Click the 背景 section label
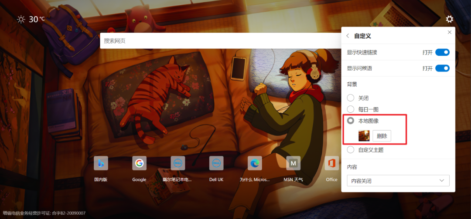Screen dimensions: 471x219 pyautogui.click(x=352, y=84)
